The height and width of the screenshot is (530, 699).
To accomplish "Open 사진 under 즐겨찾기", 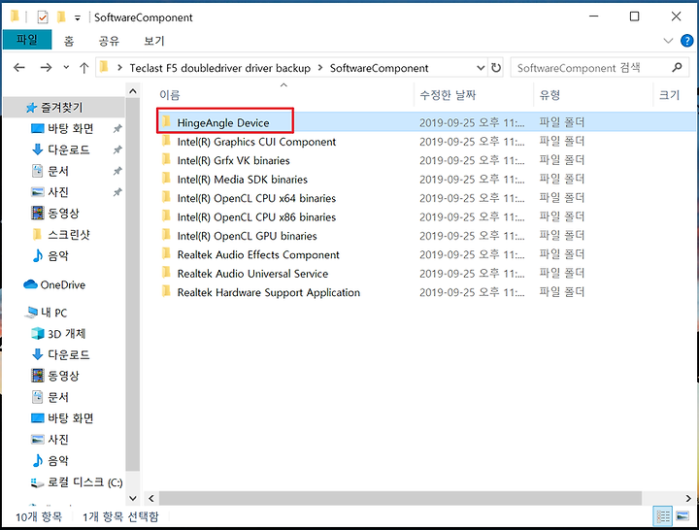I will pyautogui.click(x=58, y=192).
